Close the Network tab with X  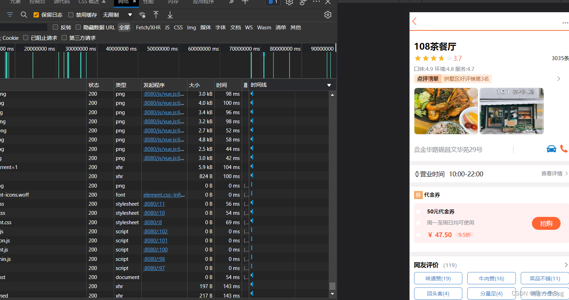[x=134, y=2]
